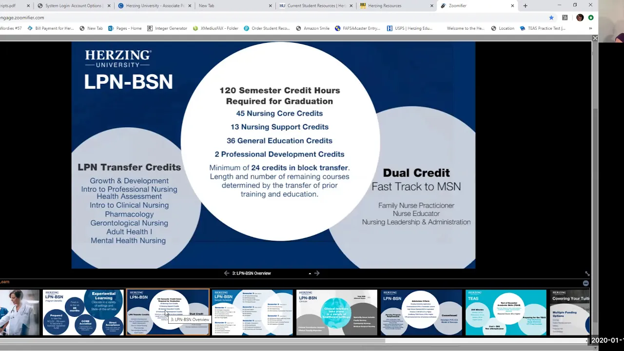
Task: Open the Admissions Criteria slide thumbnail
Action: coord(421,312)
